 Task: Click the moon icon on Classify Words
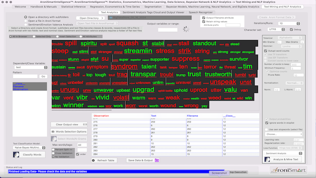click(x=16, y=155)
